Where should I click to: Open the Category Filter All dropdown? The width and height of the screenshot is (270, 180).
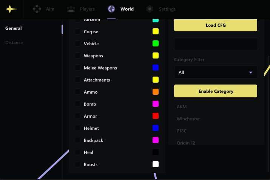pos(216,72)
